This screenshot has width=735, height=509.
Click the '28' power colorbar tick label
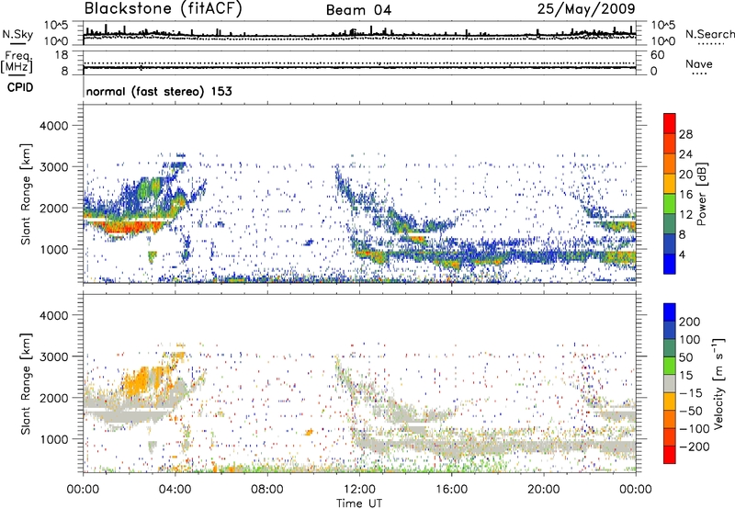685,134
